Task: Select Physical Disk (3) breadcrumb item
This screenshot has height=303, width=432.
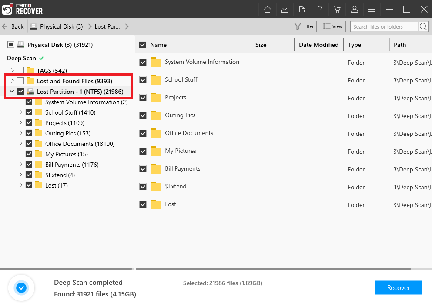Action: [x=61, y=26]
